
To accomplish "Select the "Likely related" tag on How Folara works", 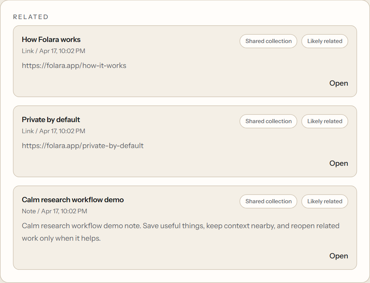I will point(325,41).
